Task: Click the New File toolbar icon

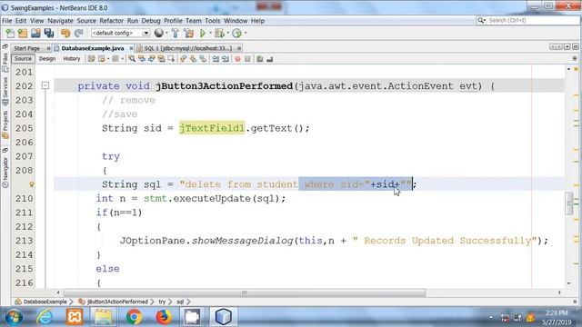Action: tap(10, 34)
